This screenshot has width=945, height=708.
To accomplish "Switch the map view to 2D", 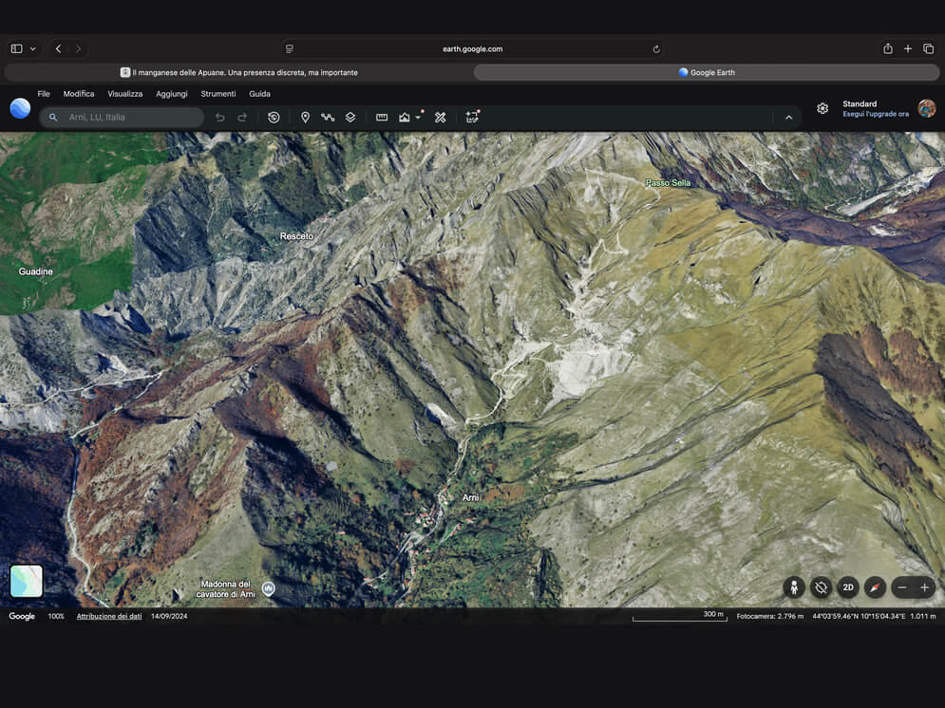I will [x=847, y=587].
